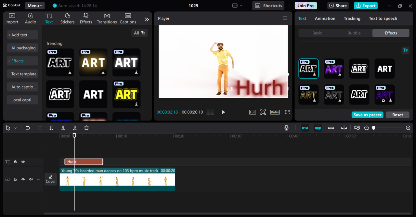Image resolution: width=416 pixels, height=217 pixels.
Task: Play the video preview
Action: 223,112
